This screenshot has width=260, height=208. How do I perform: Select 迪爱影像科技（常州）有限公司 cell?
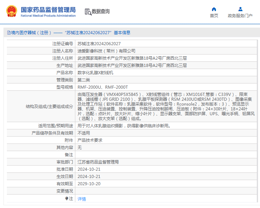(x=106, y=51)
